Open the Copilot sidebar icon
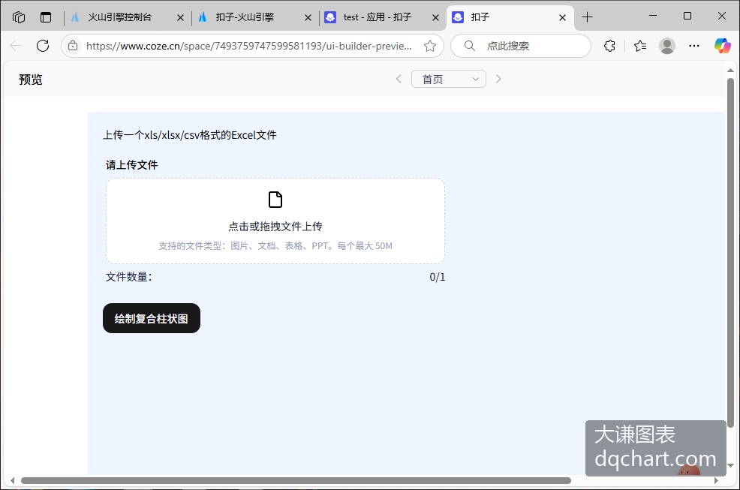 pos(722,46)
